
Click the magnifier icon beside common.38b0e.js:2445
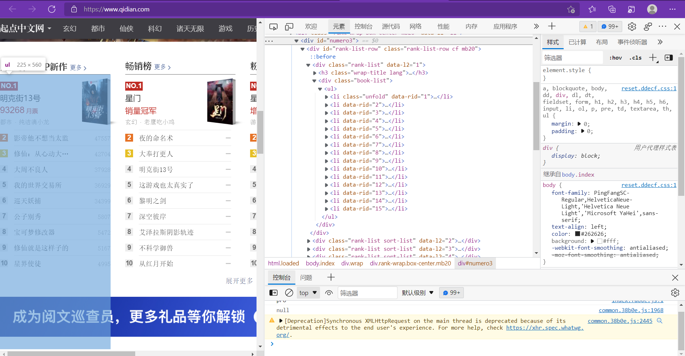[x=660, y=321]
